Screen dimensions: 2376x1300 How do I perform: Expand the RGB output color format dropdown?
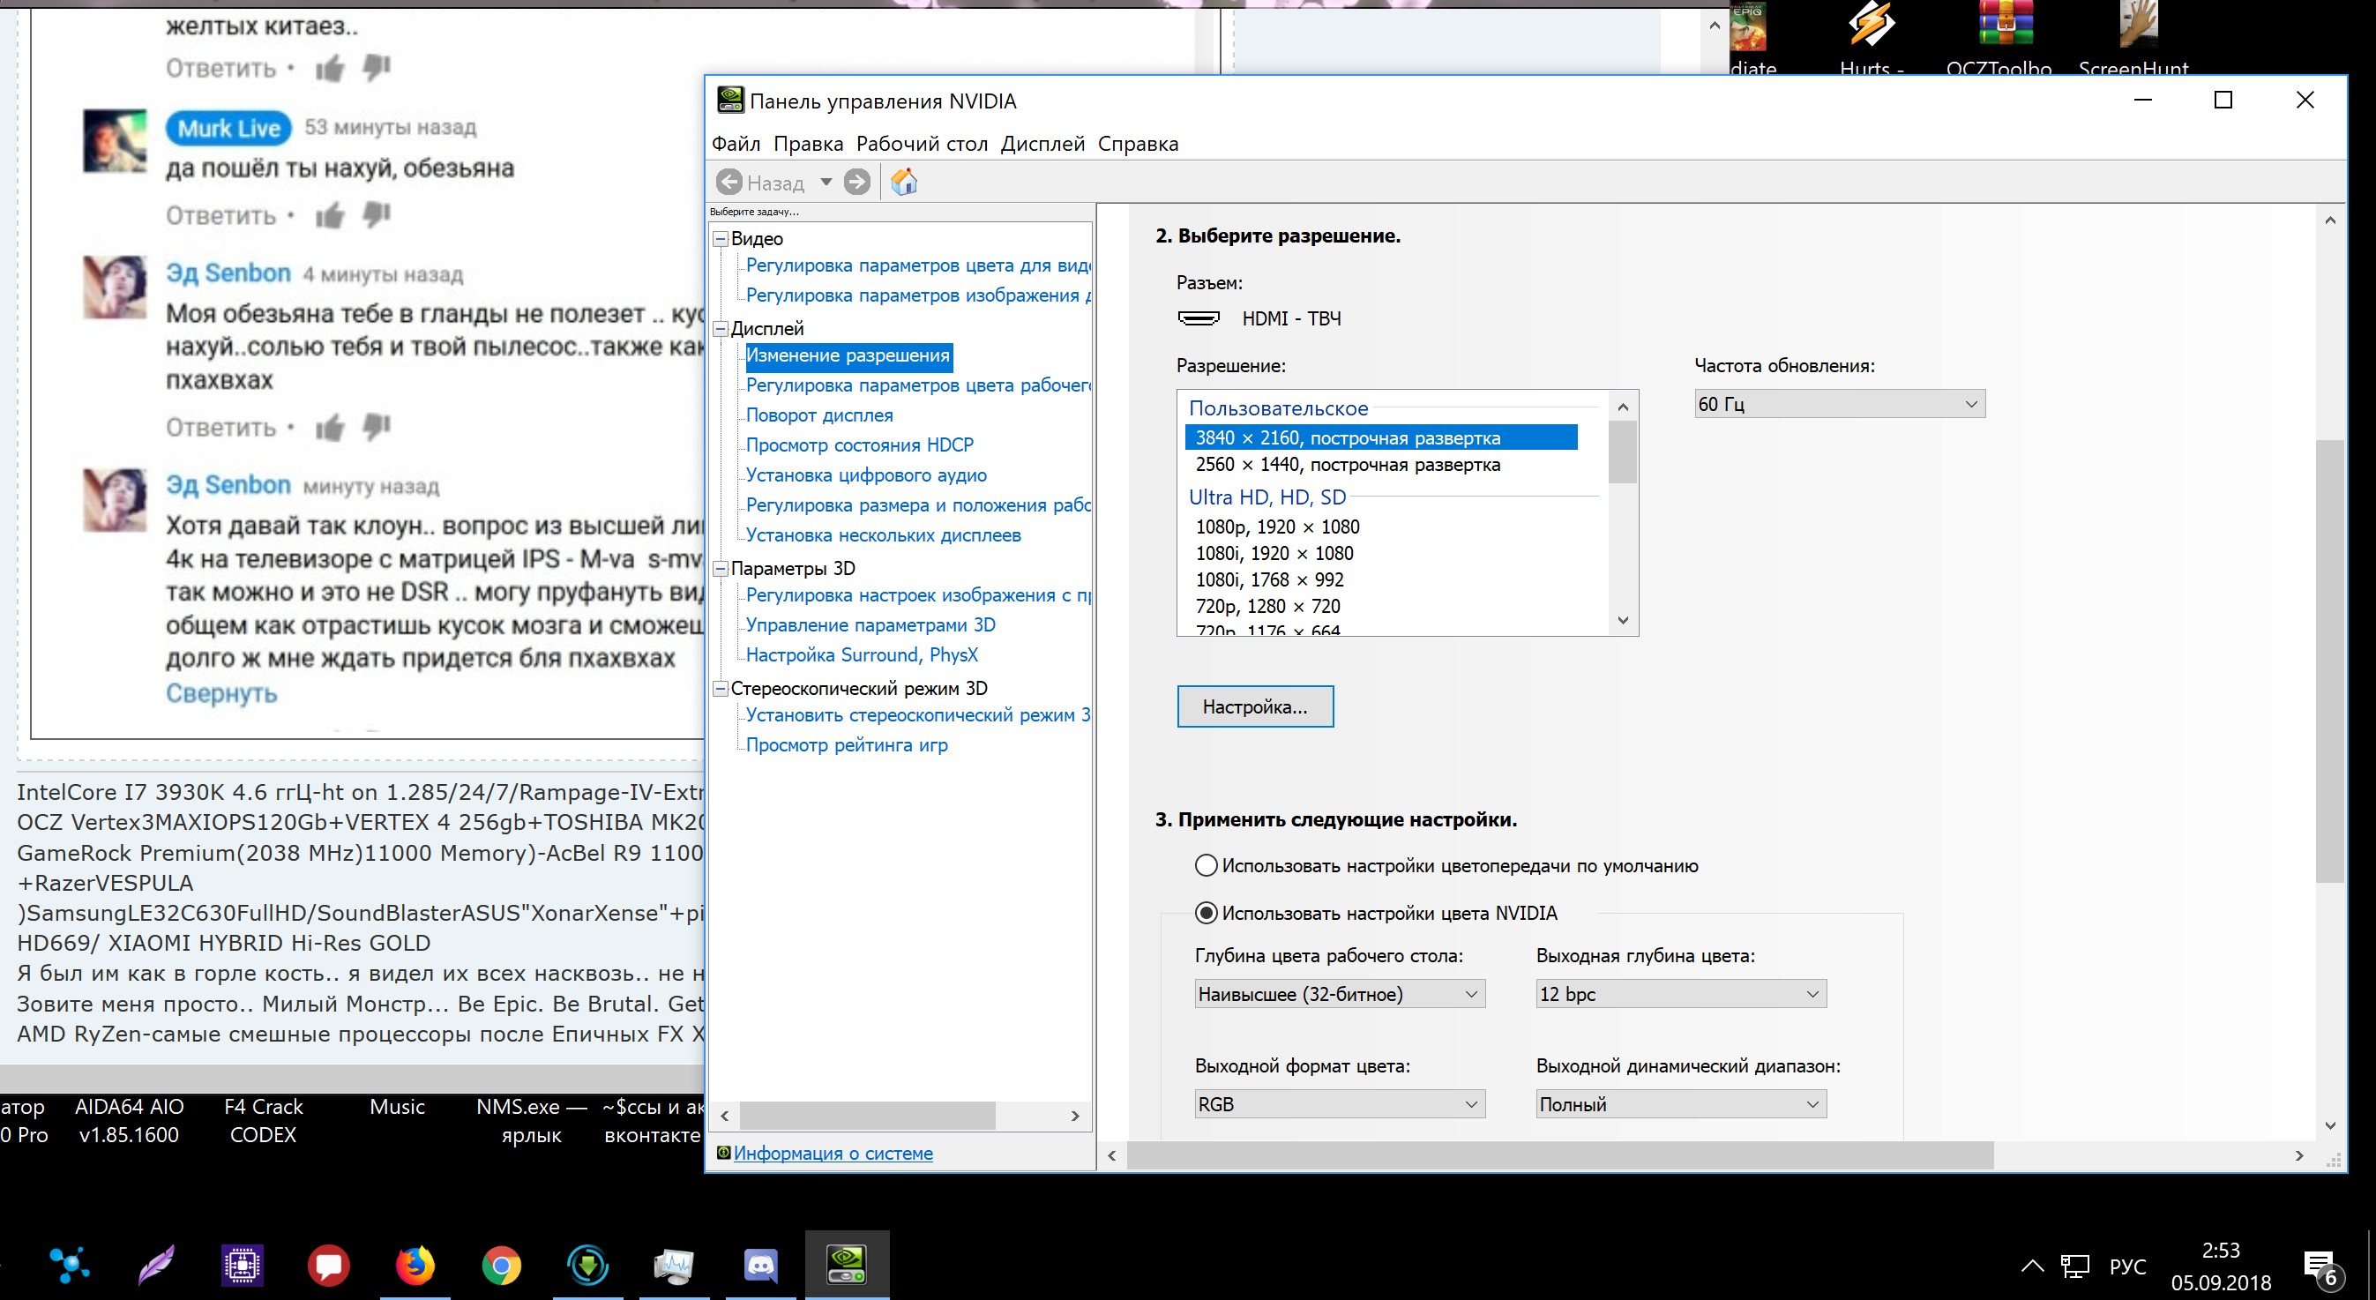tap(1338, 1104)
